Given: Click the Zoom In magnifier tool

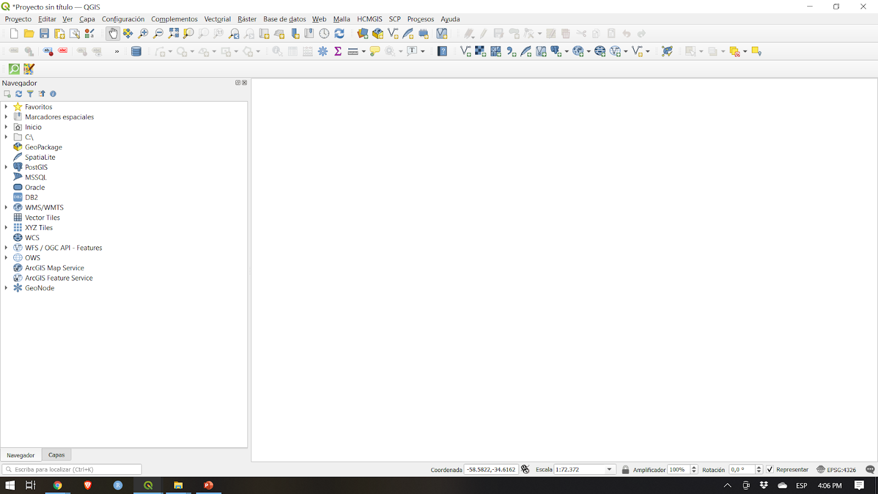Looking at the screenshot, I should (x=143, y=33).
